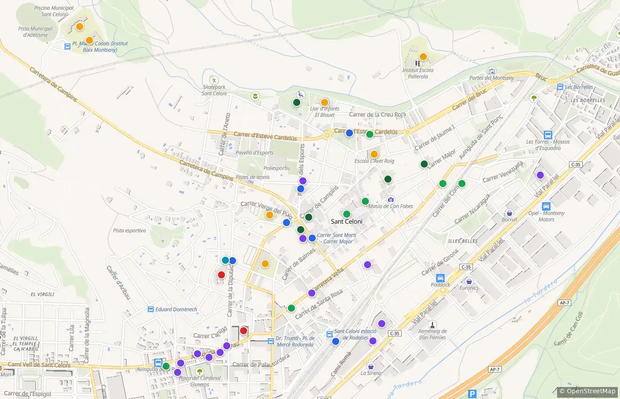Viewport: 620px width, 399px height.
Task: Click the parking icon near bottom edge
Action: [473, 394]
